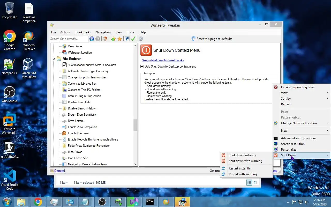The width and height of the screenshot is (331, 207).
Task: Open File Explorer from the taskbar
Action: click(x=21, y=202)
